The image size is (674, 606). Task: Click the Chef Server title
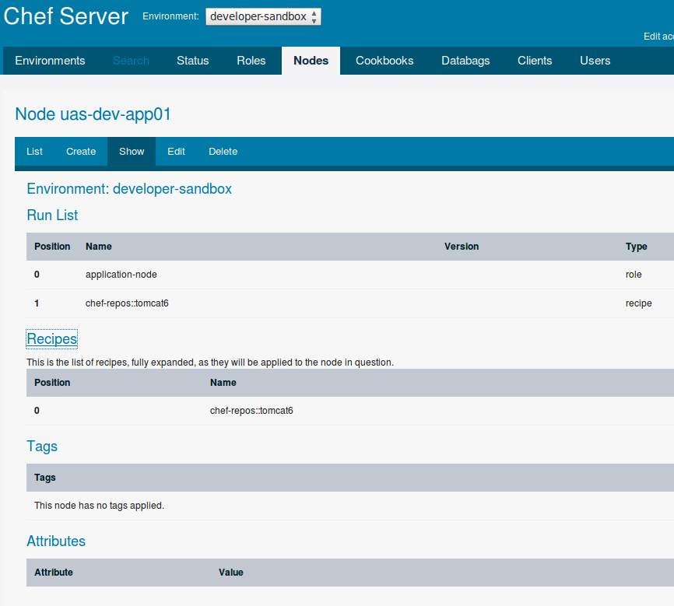(66, 16)
